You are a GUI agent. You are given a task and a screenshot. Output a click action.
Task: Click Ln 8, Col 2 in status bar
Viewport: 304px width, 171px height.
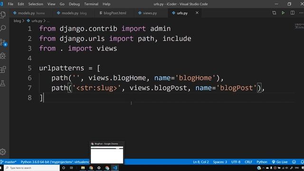point(201,162)
